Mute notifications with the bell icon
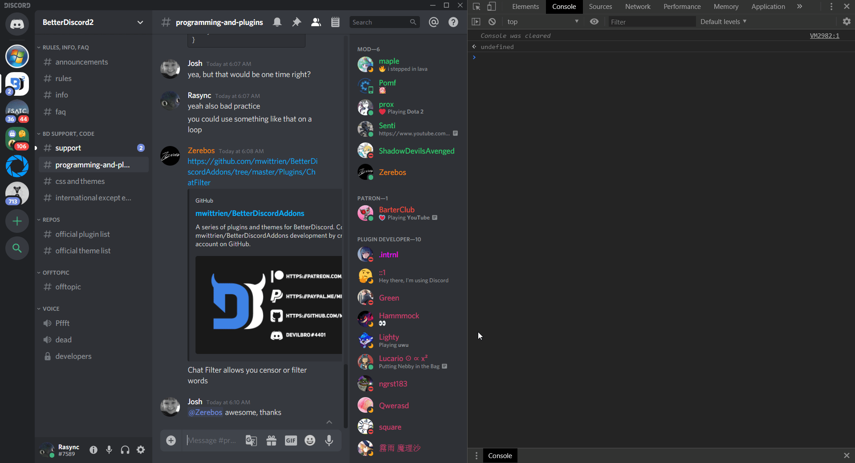855x463 pixels. [277, 22]
